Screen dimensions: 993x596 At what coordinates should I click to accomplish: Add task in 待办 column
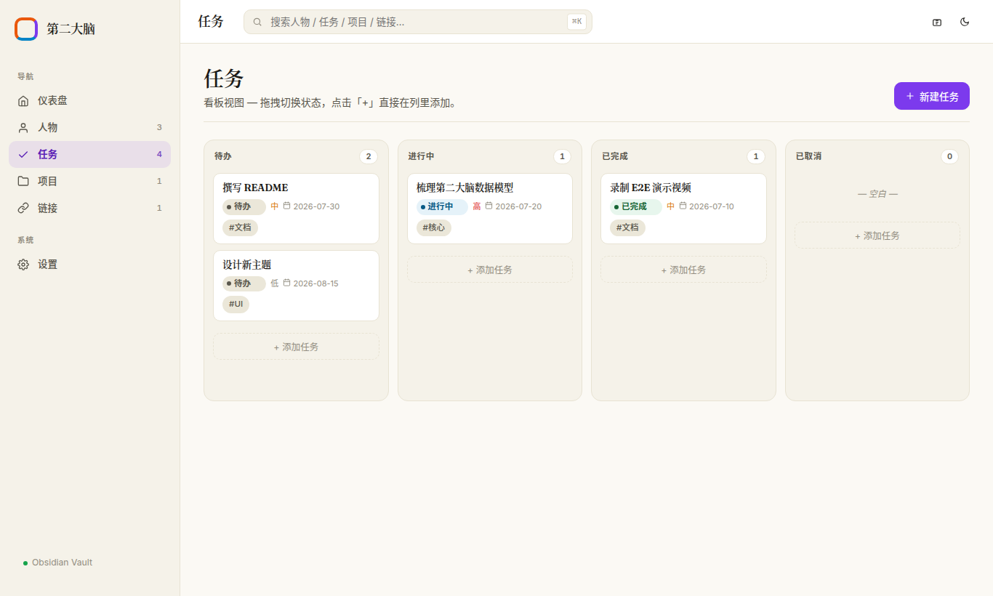click(296, 347)
